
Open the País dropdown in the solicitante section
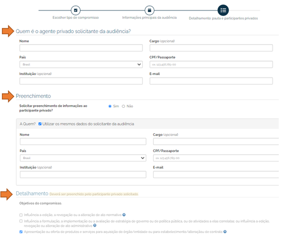click(x=81, y=65)
